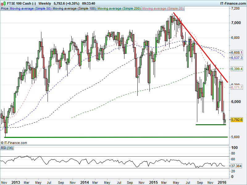The width and height of the screenshot is (247, 185).
Task: Click the 6,800 price axis label
Action: pos(235,38)
